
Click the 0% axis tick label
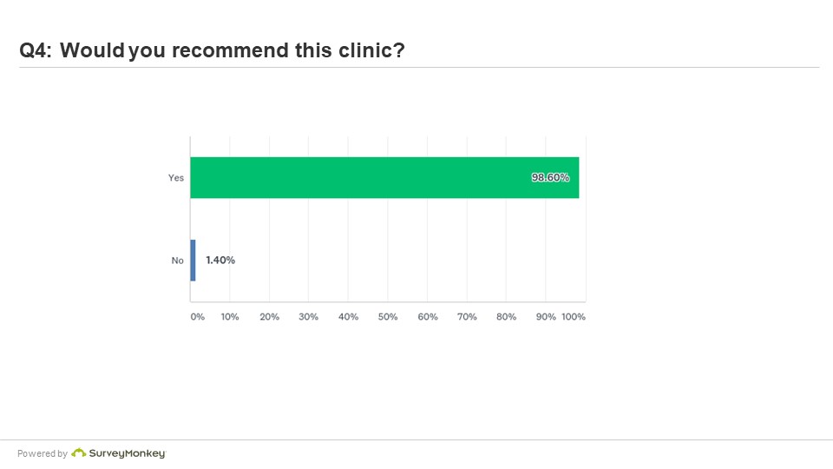pos(198,317)
